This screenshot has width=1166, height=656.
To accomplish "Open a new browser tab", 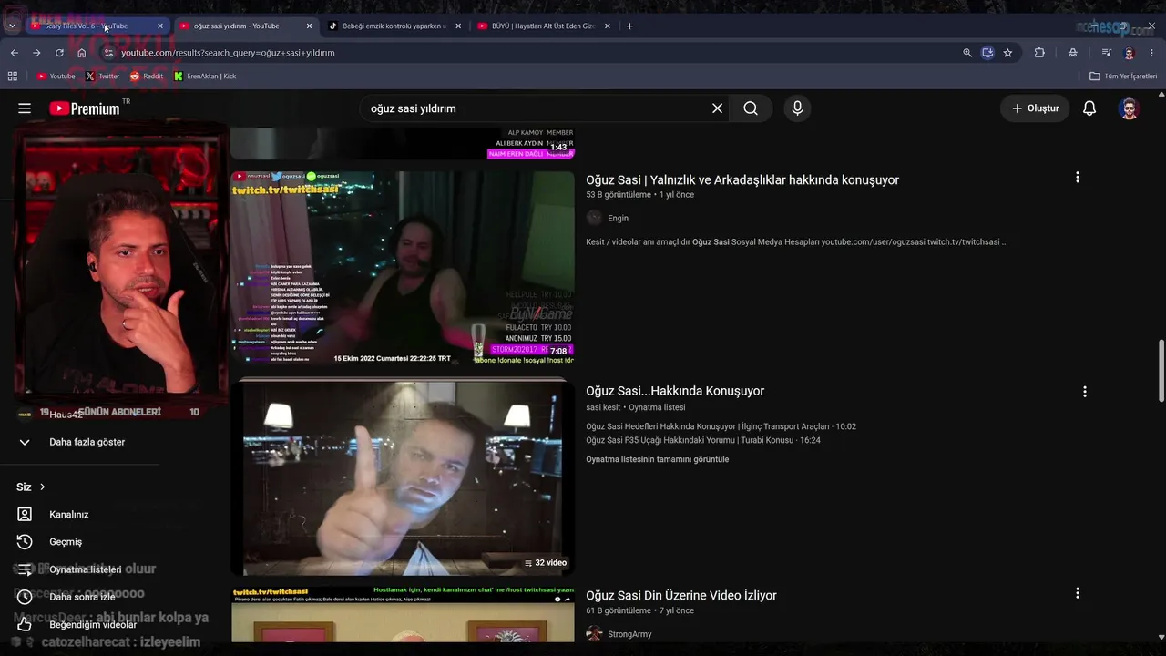I will [629, 26].
